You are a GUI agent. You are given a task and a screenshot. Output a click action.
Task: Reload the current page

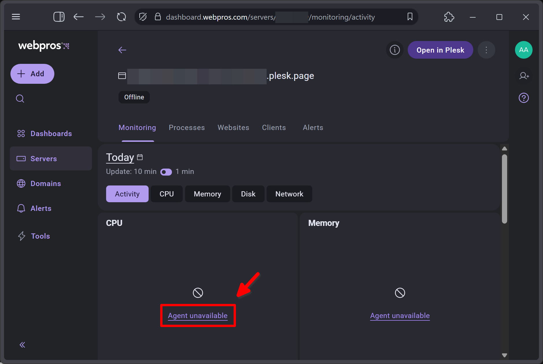(x=121, y=17)
